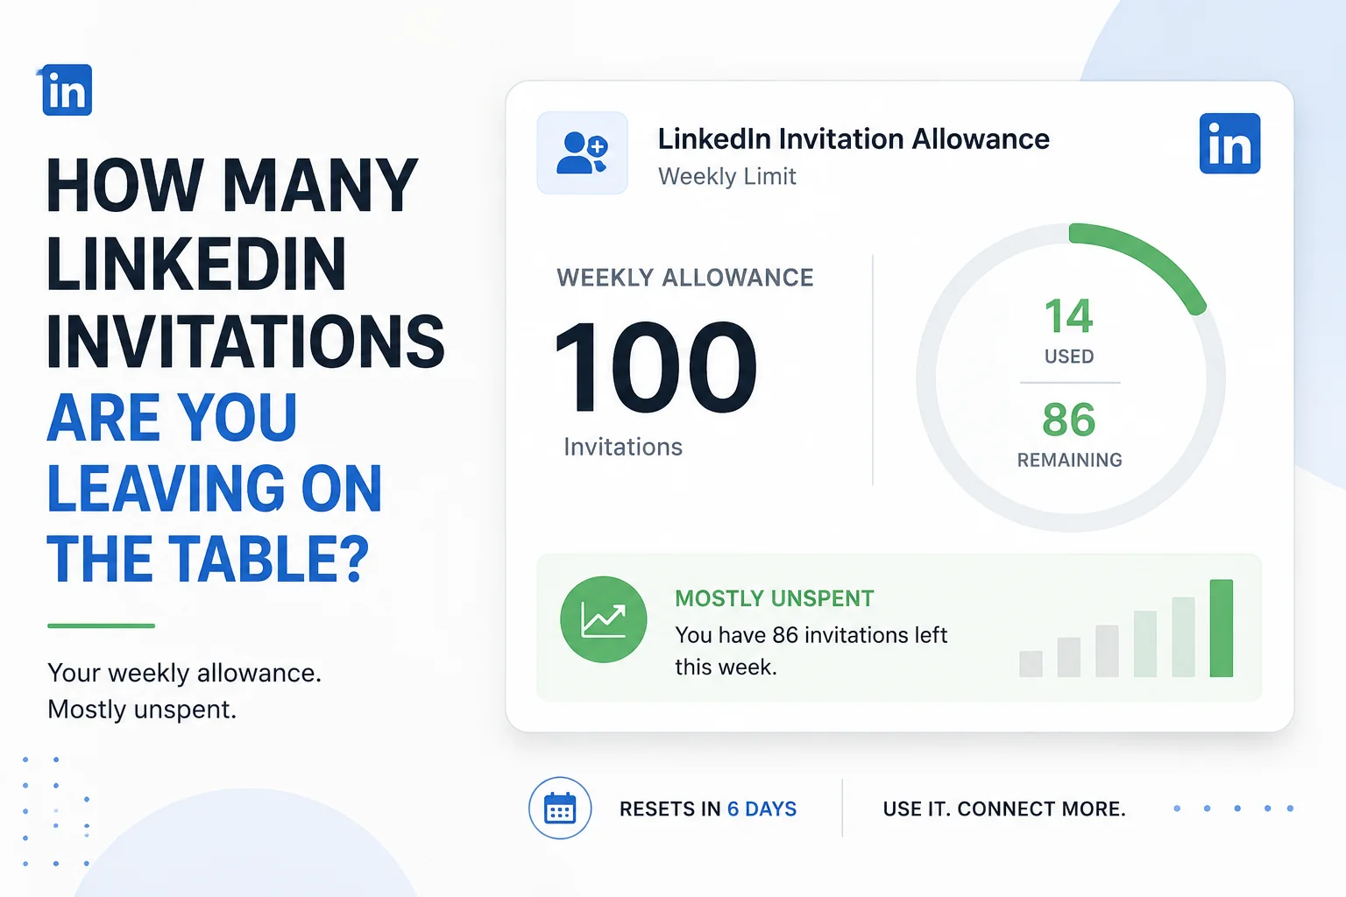Click the MOSTLY UNSPENT heading
The height and width of the screenshot is (897, 1346).
pyautogui.click(x=775, y=598)
